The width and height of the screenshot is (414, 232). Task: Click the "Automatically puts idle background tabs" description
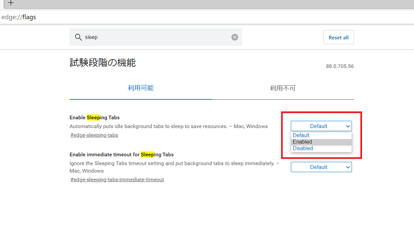click(x=168, y=126)
